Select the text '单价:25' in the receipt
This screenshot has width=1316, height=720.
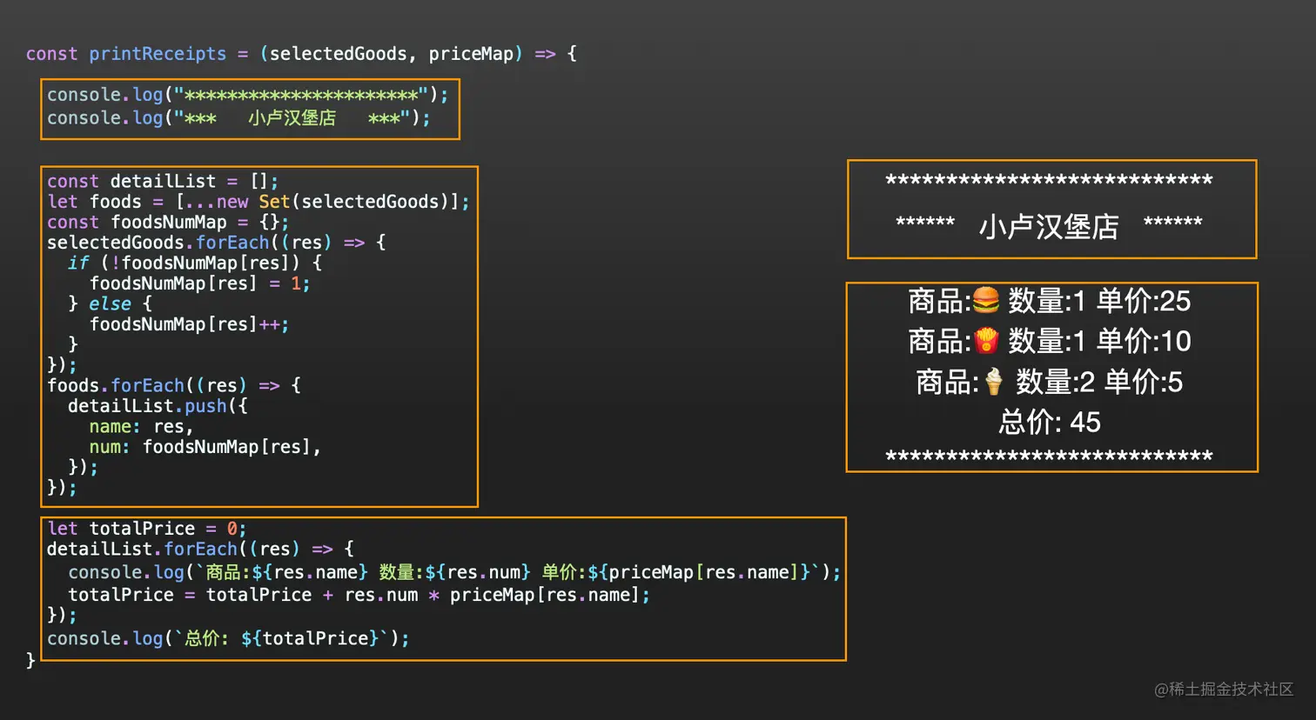pos(1144,301)
